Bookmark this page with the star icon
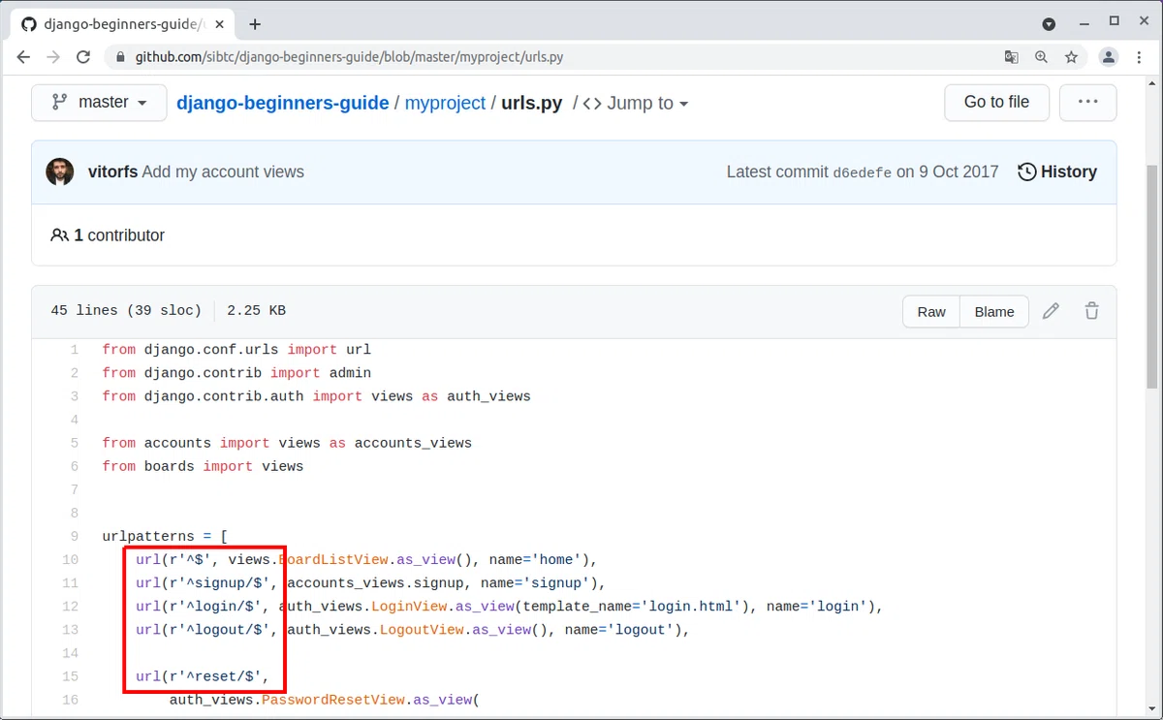 pyautogui.click(x=1071, y=57)
